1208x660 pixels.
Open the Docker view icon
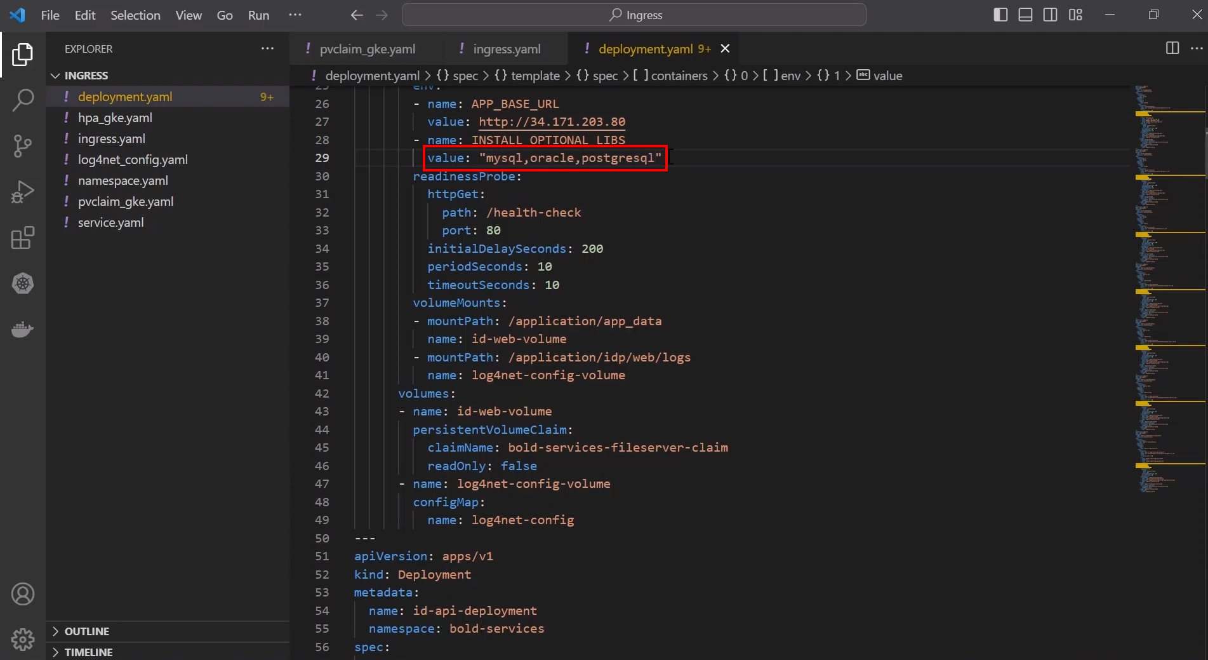click(23, 329)
